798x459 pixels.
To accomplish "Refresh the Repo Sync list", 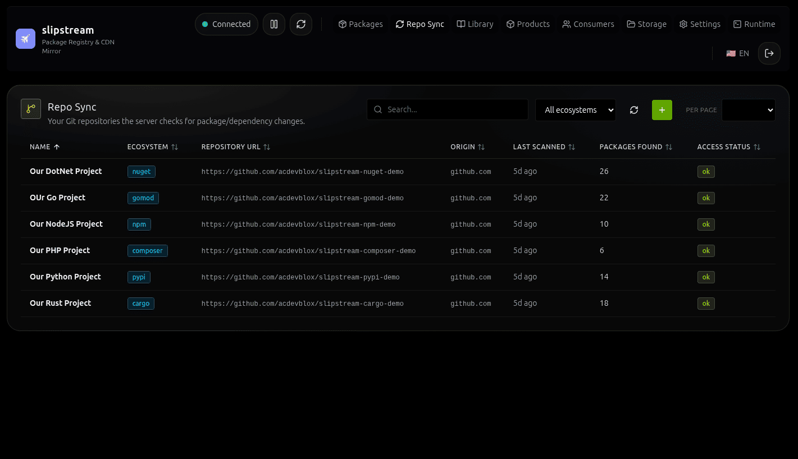I will click(x=634, y=110).
